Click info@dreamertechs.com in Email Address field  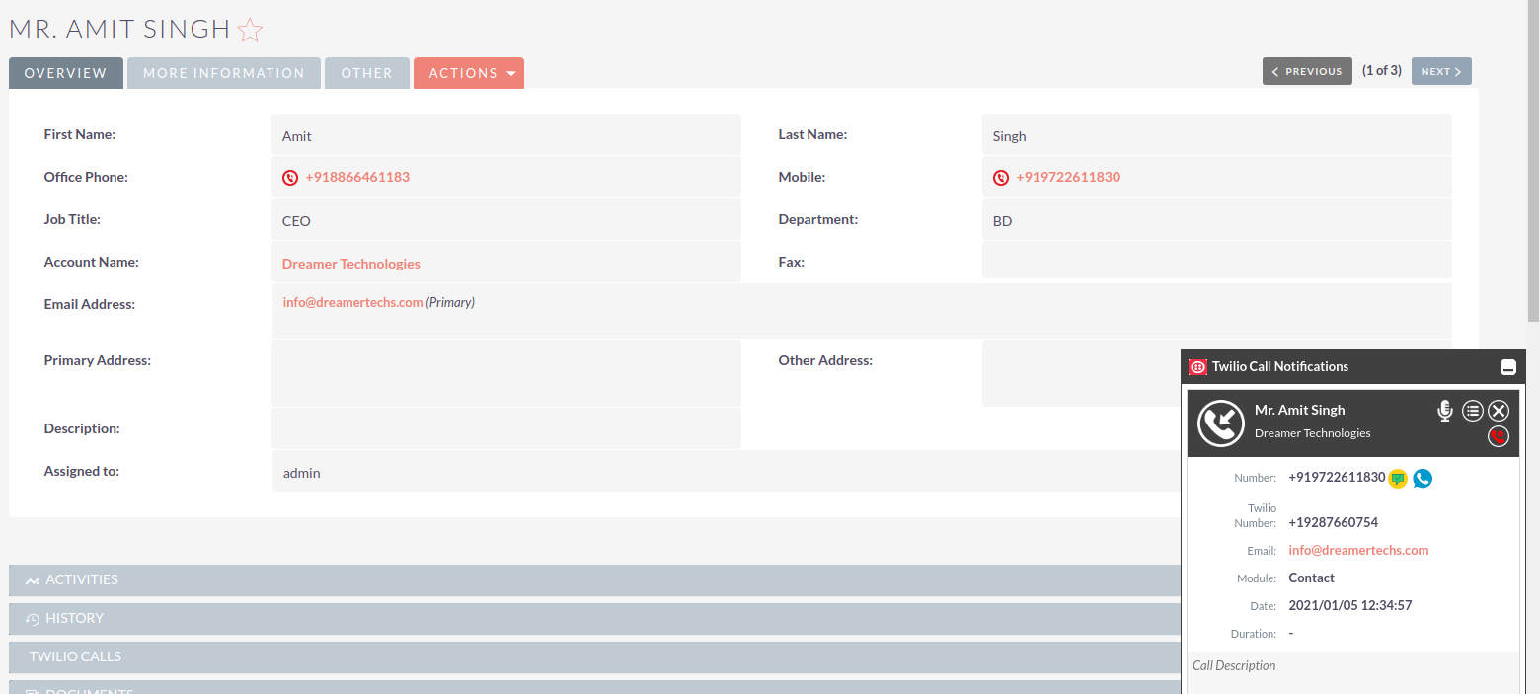point(352,302)
